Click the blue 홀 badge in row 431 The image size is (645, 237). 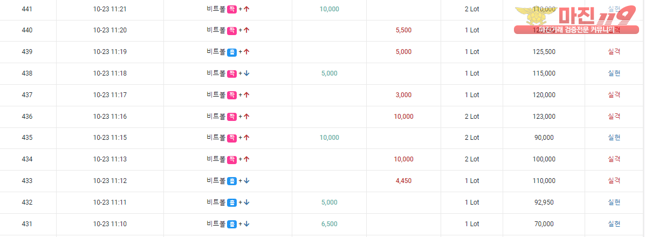click(232, 224)
